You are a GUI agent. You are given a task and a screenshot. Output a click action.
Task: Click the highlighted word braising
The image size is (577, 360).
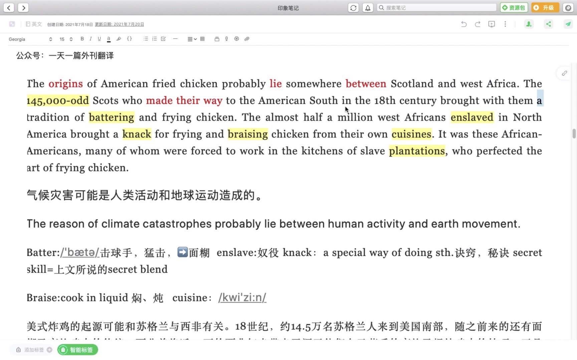248,134
